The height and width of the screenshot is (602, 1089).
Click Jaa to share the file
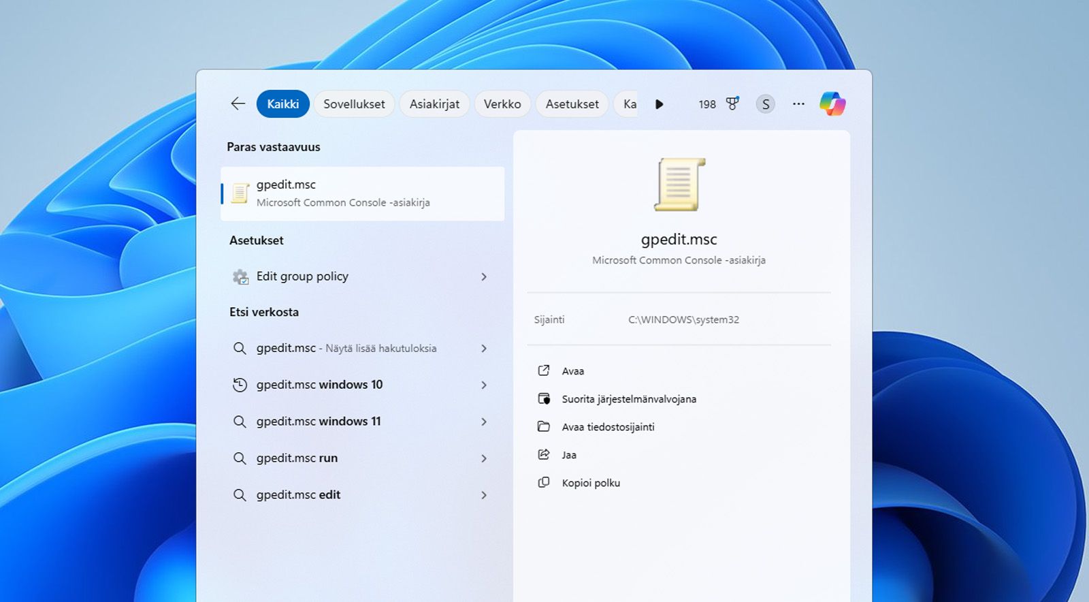click(x=569, y=455)
